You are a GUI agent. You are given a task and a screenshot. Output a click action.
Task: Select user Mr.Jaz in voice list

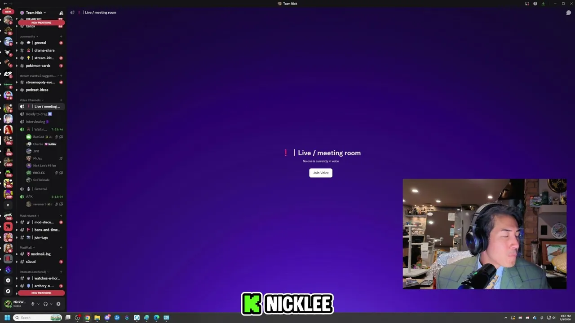[x=44, y=158]
